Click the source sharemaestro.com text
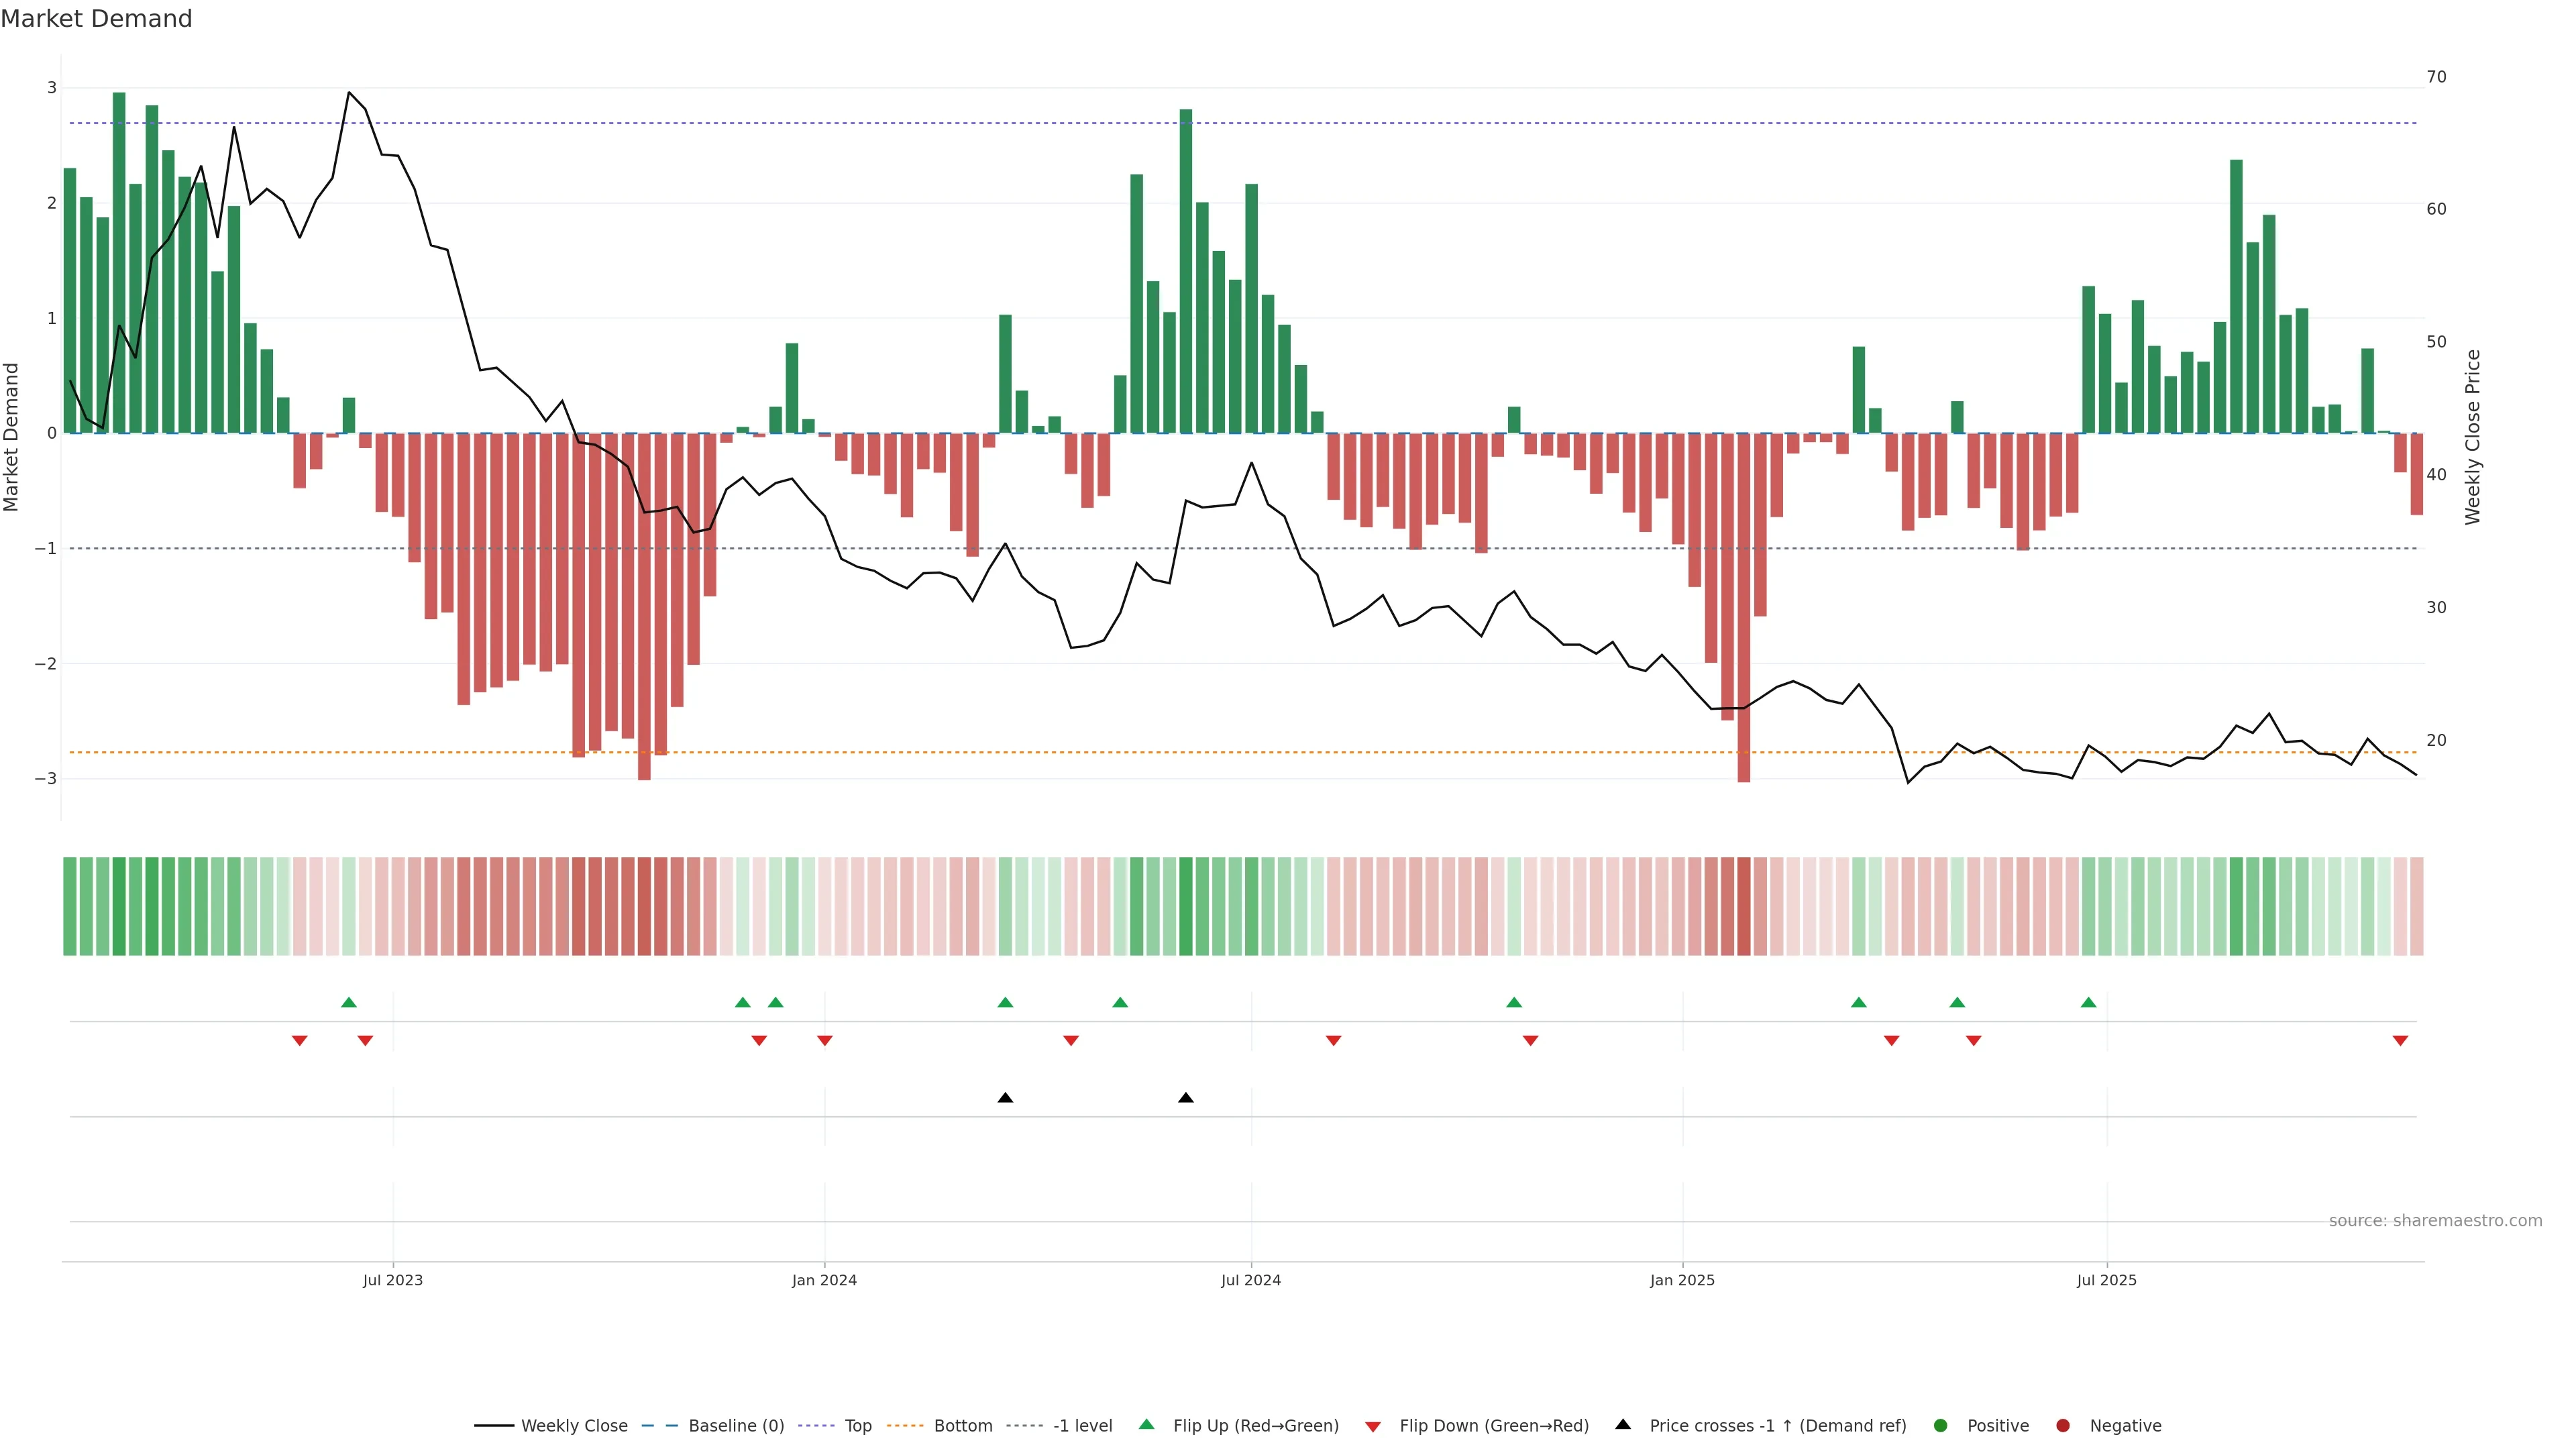 pyautogui.click(x=2435, y=1221)
